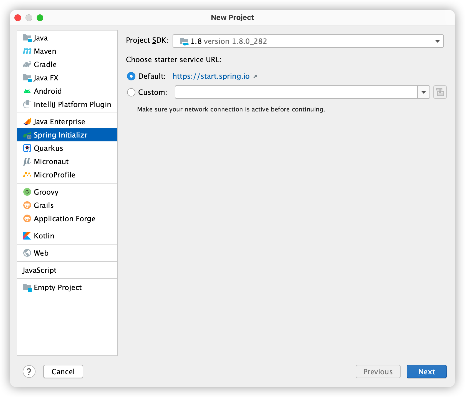
Task: Select Application Forge text in the list
Action: tap(65, 219)
